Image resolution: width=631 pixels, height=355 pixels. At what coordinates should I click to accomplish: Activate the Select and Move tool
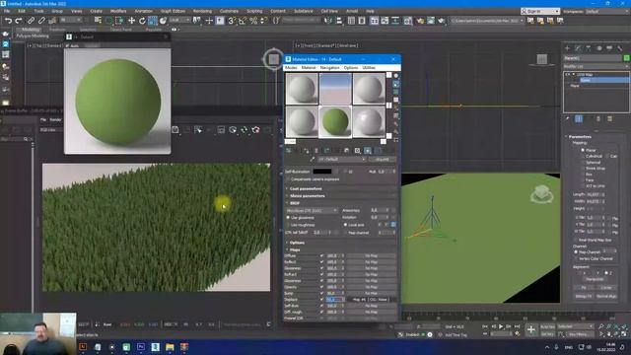(131, 21)
